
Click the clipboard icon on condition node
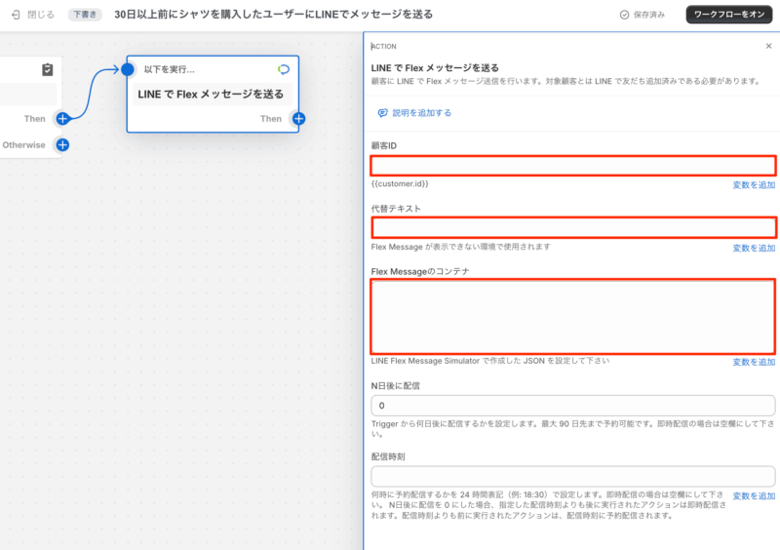(x=47, y=69)
